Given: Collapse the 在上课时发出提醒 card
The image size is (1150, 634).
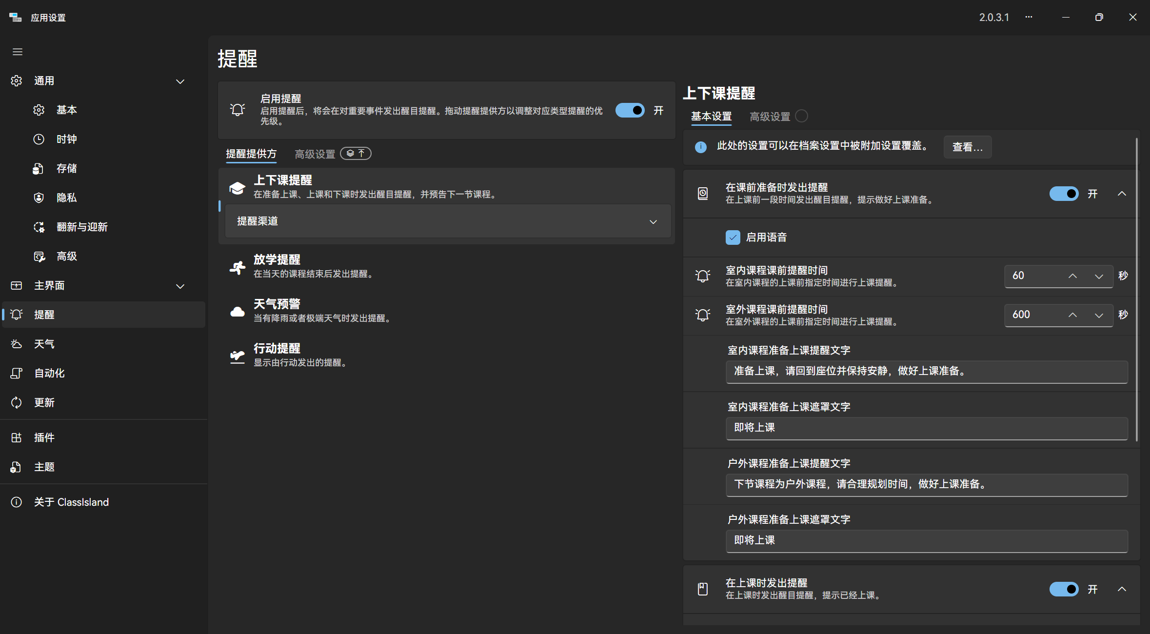Looking at the screenshot, I should (x=1121, y=589).
